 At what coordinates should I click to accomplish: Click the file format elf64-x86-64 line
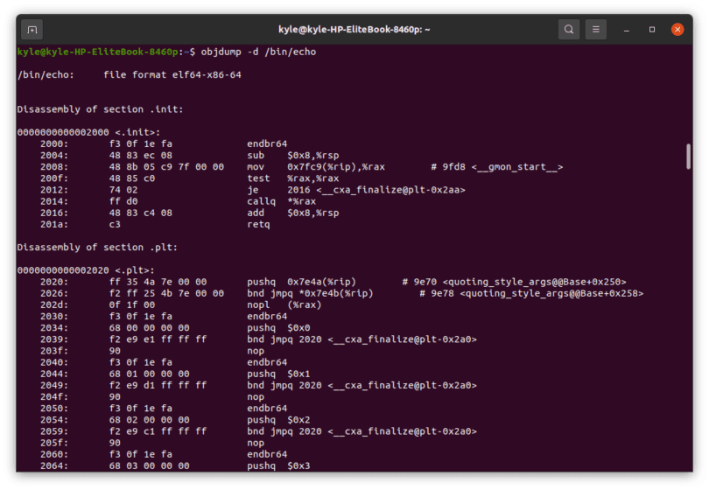click(x=129, y=75)
